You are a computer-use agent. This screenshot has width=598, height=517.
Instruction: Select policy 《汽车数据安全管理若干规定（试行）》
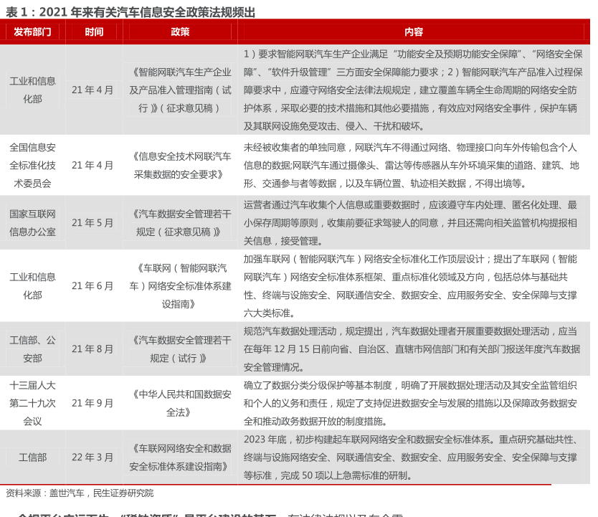[x=180, y=349]
